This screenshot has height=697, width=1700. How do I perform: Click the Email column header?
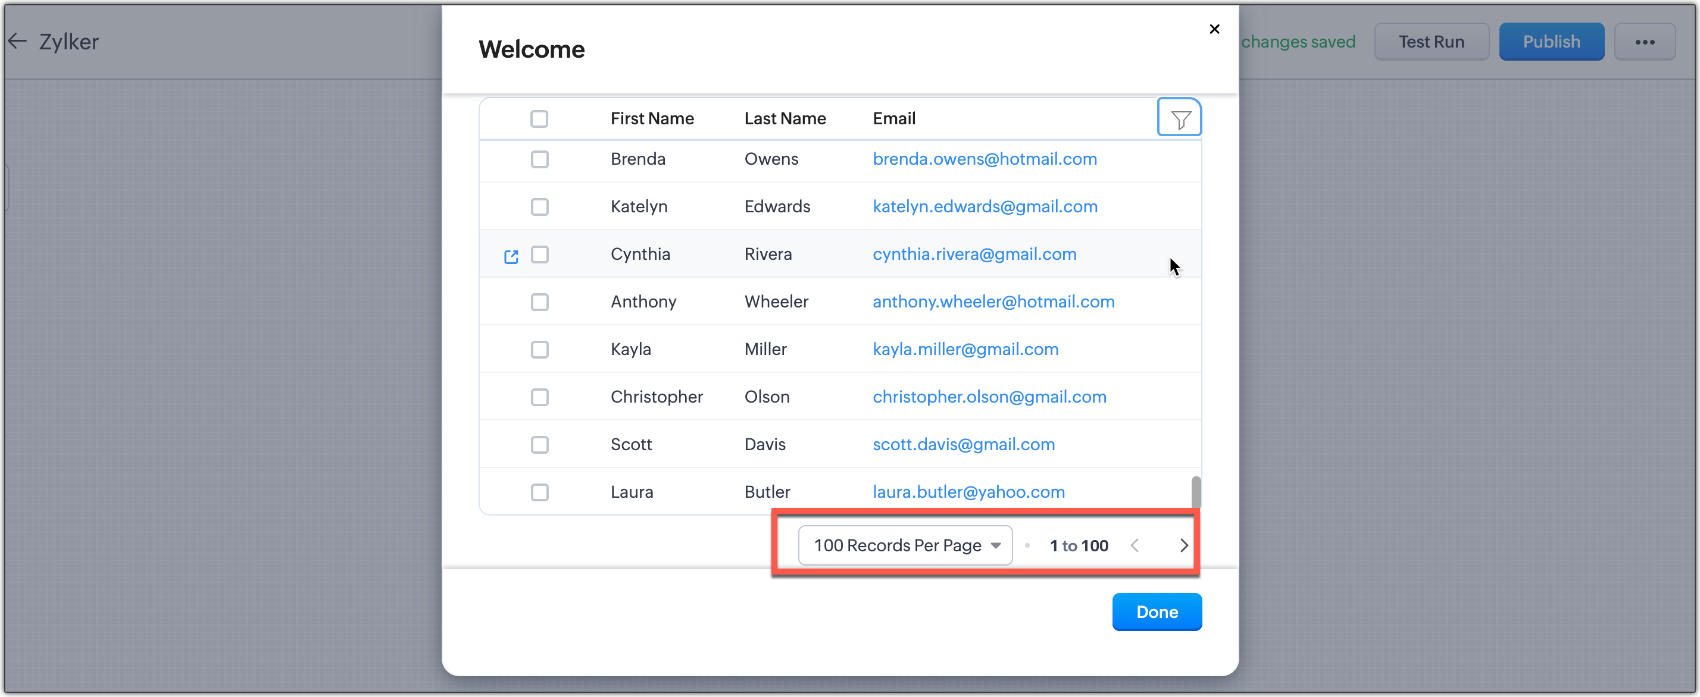(x=893, y=119)
